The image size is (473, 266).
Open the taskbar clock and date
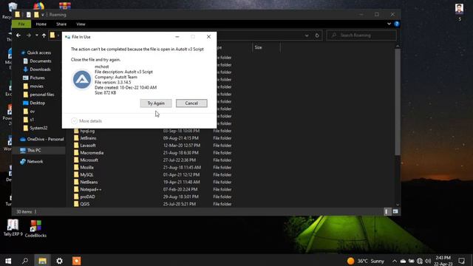(443, 261)
